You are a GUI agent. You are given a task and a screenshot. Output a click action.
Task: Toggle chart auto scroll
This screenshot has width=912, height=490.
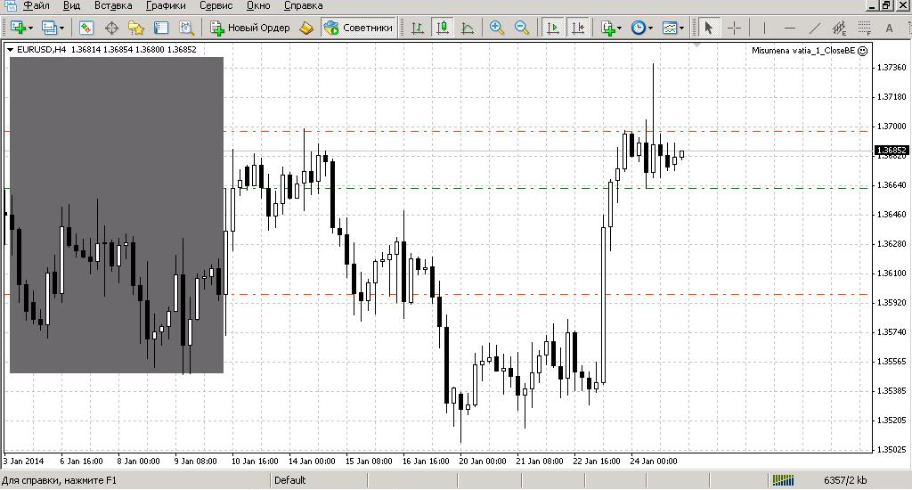(x=553, y=28)
